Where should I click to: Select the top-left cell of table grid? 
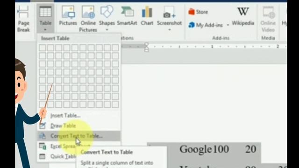tap(43, 48)
